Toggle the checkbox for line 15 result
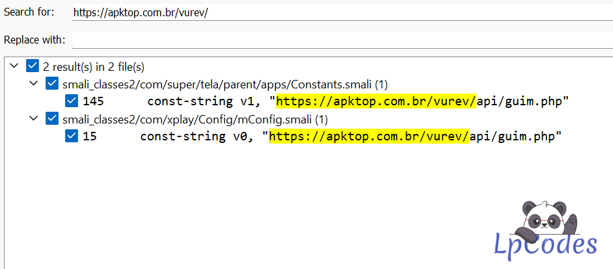Screen dimensions: 613x269 (x=72, y=136)
